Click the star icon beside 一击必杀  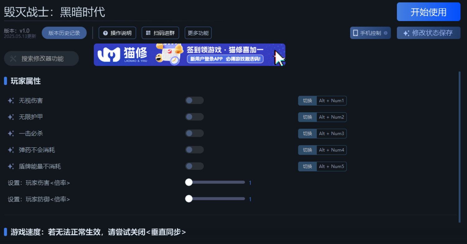point(10,133)
